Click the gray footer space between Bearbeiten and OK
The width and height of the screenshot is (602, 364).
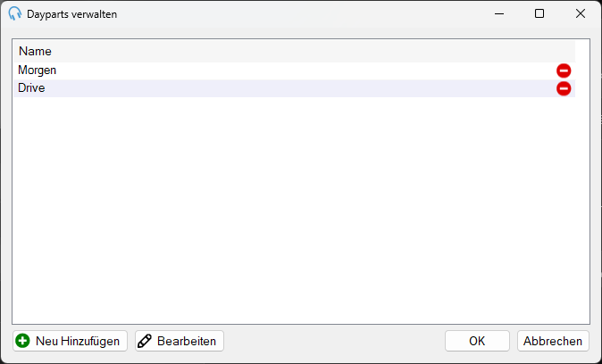[x=334, y=341]
